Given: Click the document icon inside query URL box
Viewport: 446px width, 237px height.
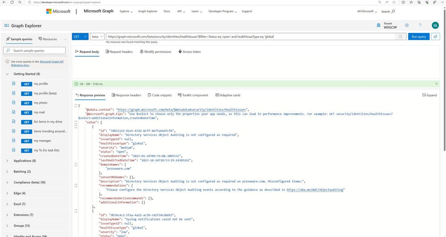Looking at the screenshot, I should 400,37.
